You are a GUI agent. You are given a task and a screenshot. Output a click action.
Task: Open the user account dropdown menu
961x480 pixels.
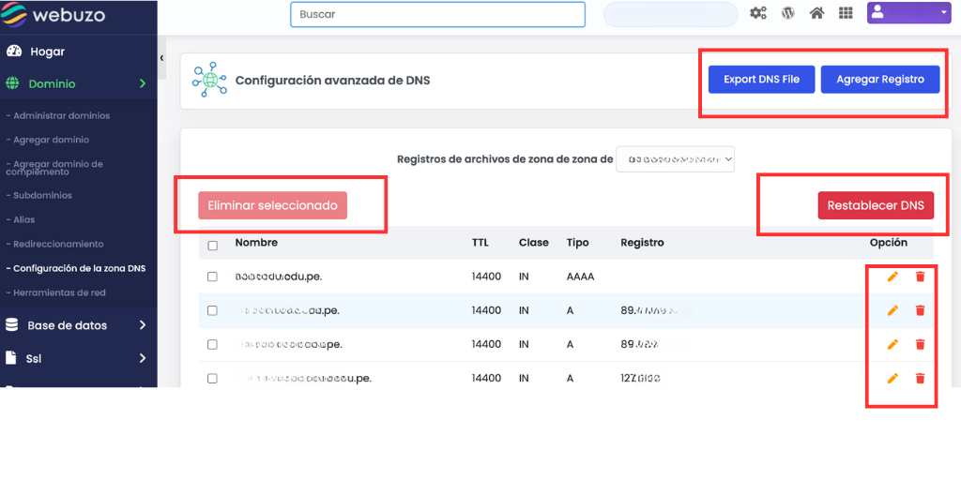(908, 13)
